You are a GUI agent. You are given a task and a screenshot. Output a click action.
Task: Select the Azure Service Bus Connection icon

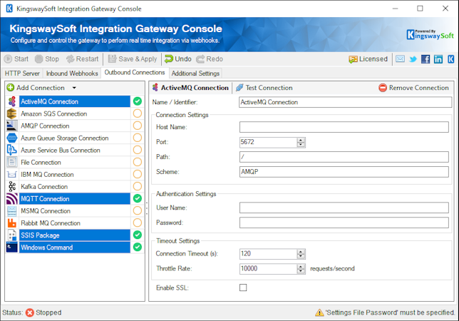(x=12, y=150)
